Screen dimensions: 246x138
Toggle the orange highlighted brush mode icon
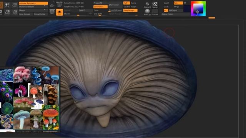point(60,12)
